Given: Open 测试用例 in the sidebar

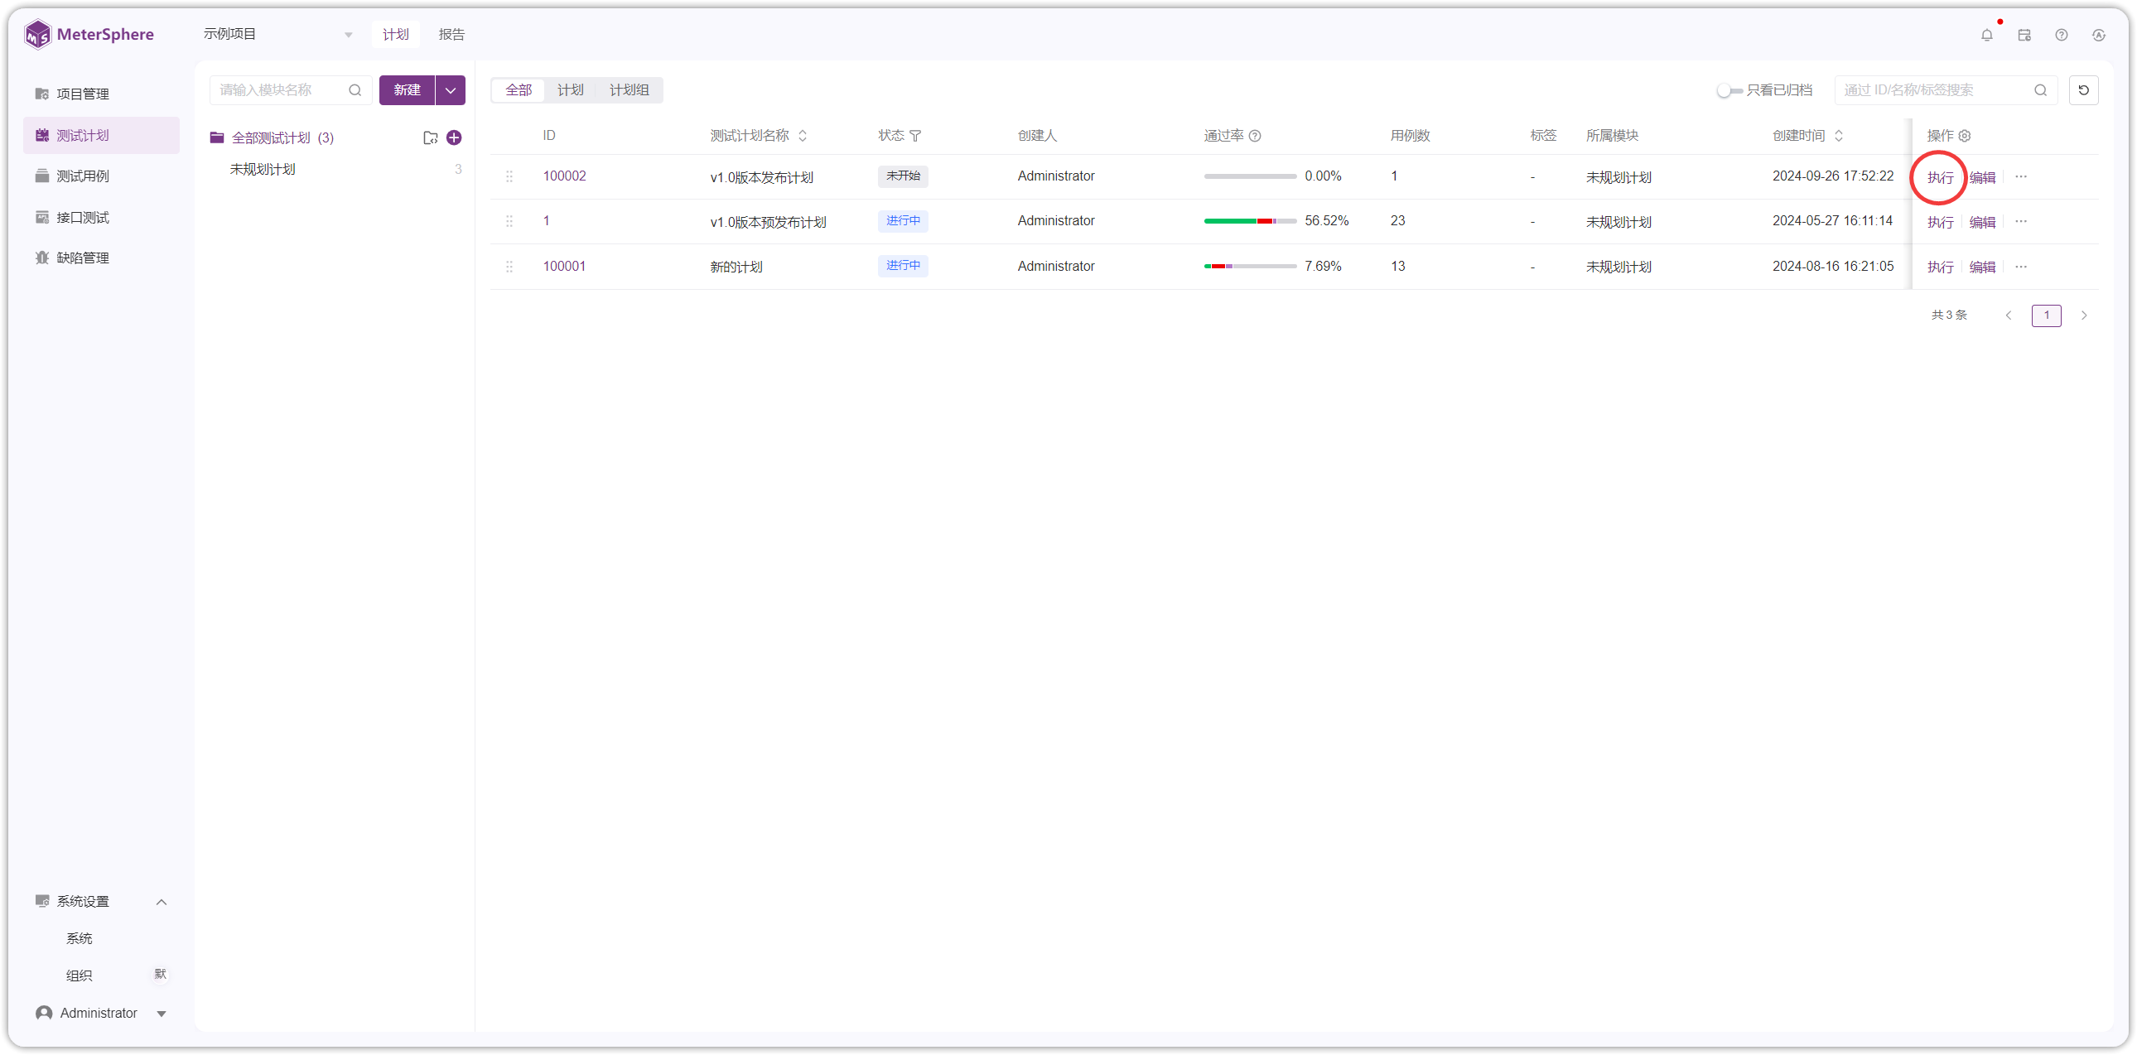Looking at the screenshot, I should pyautogui.click(x=101, y=176).
